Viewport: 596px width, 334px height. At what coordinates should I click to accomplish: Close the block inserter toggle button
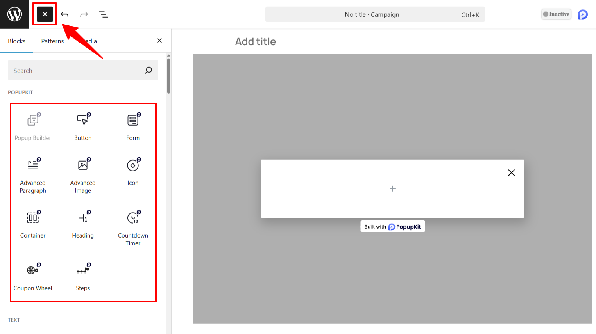[x=45, y=14]
